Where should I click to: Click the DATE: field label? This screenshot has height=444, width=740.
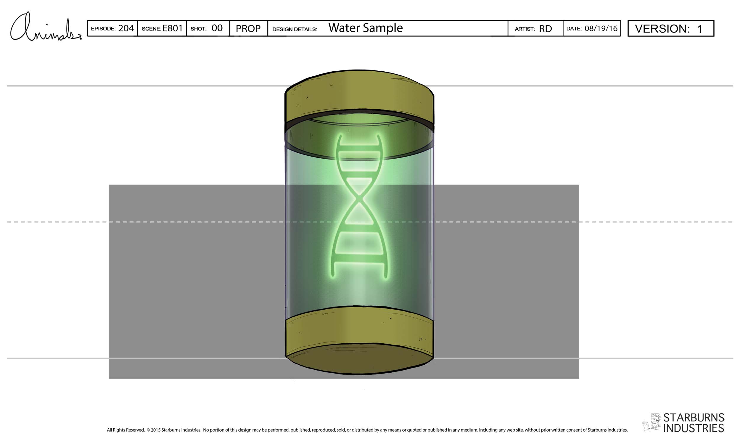tap(574, 29)
